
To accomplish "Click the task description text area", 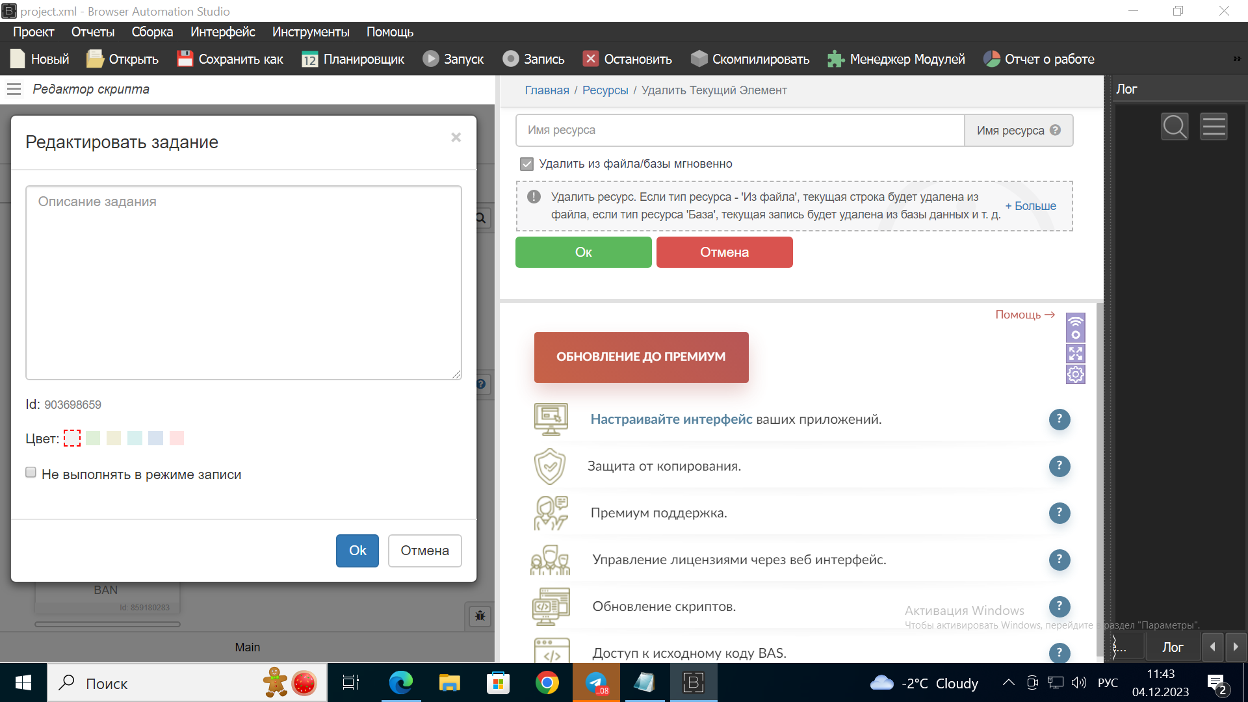I will pyautogui.click(x=243, y=283).
